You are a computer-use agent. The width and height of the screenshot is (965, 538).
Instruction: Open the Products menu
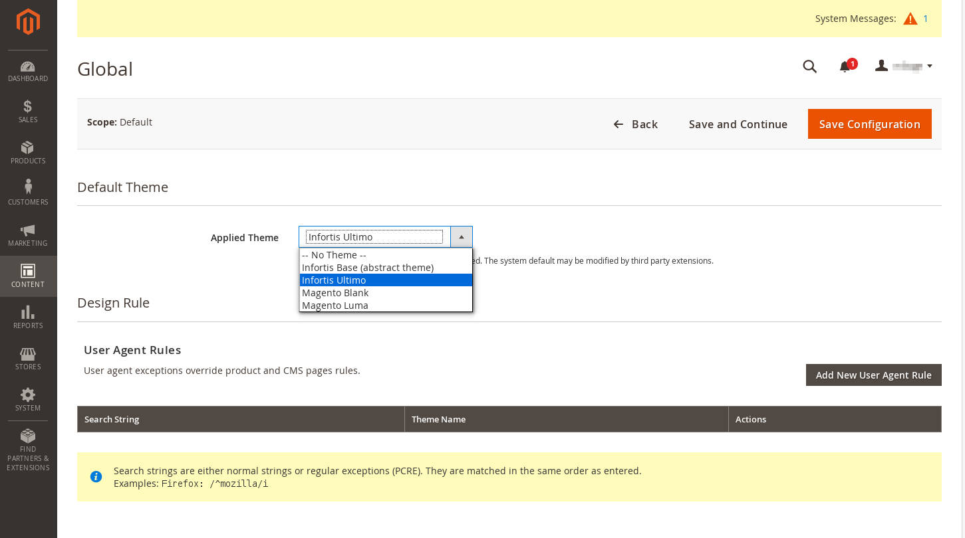click(x=28, y=153)
